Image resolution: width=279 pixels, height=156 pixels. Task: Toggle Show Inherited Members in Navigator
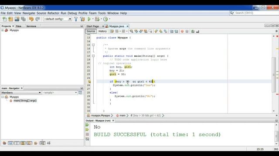coord(4,143)
